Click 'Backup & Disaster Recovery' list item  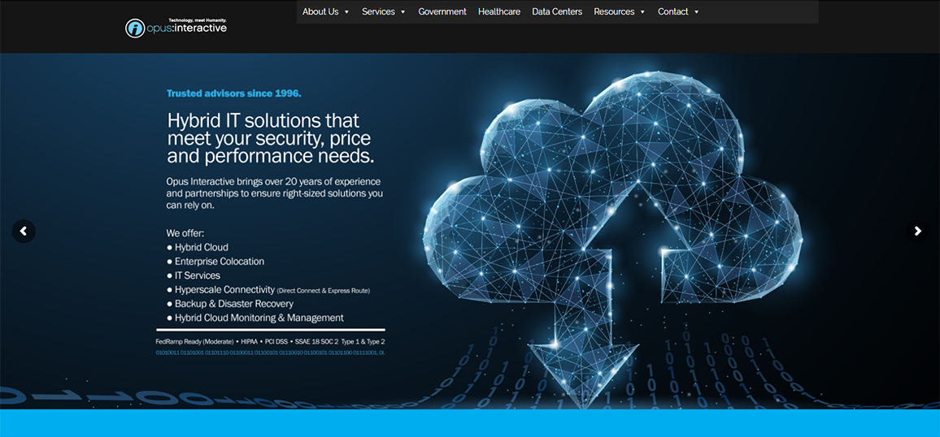tap(230, 304)
